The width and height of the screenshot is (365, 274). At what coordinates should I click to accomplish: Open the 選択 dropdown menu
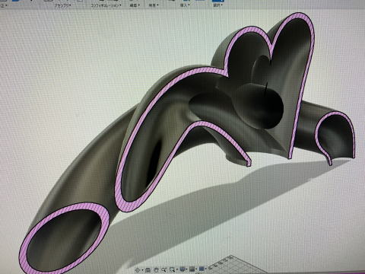tap(218, 5)
